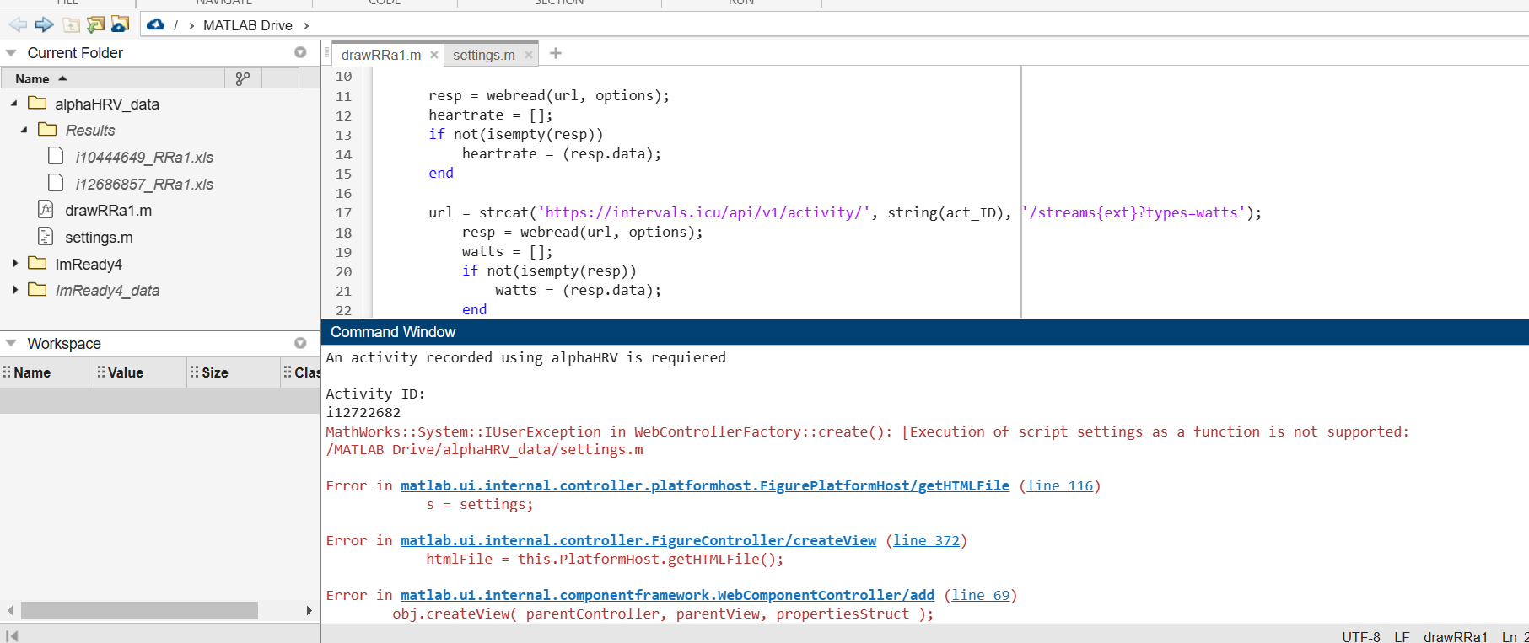Image resolution: width=1529 pixels, height=643 pixels.
Task: Open WebComponentController/add error link
Action: (667, 595)
